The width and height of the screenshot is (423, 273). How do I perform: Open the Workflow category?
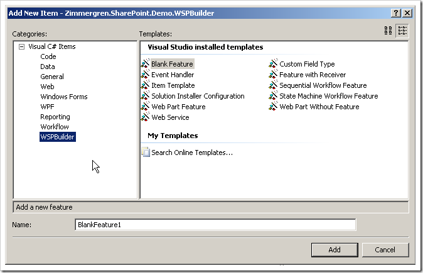point(55,127)
